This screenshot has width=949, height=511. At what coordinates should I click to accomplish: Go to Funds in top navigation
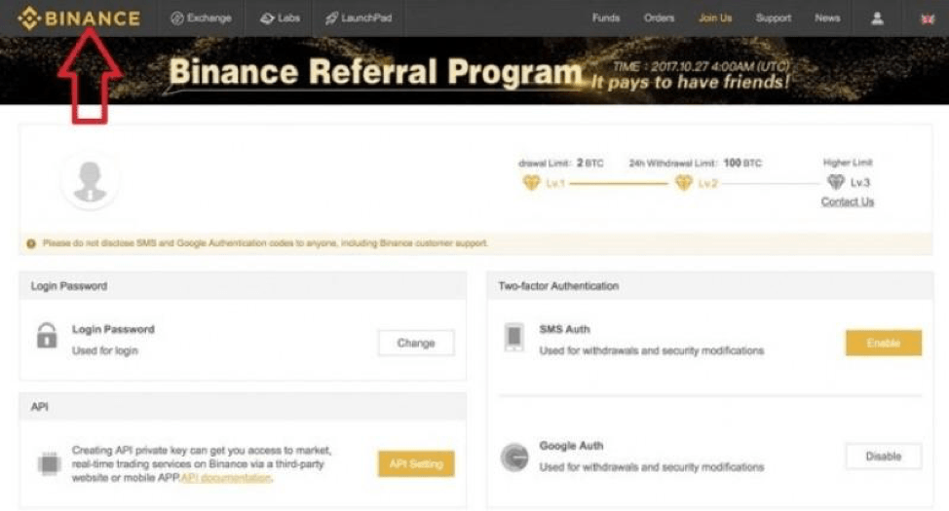click(606, 18)
